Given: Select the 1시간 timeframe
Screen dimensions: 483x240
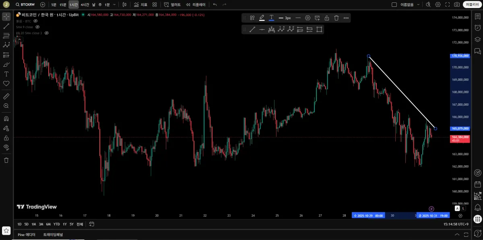Looking at the screenshot, I should 74,4.
